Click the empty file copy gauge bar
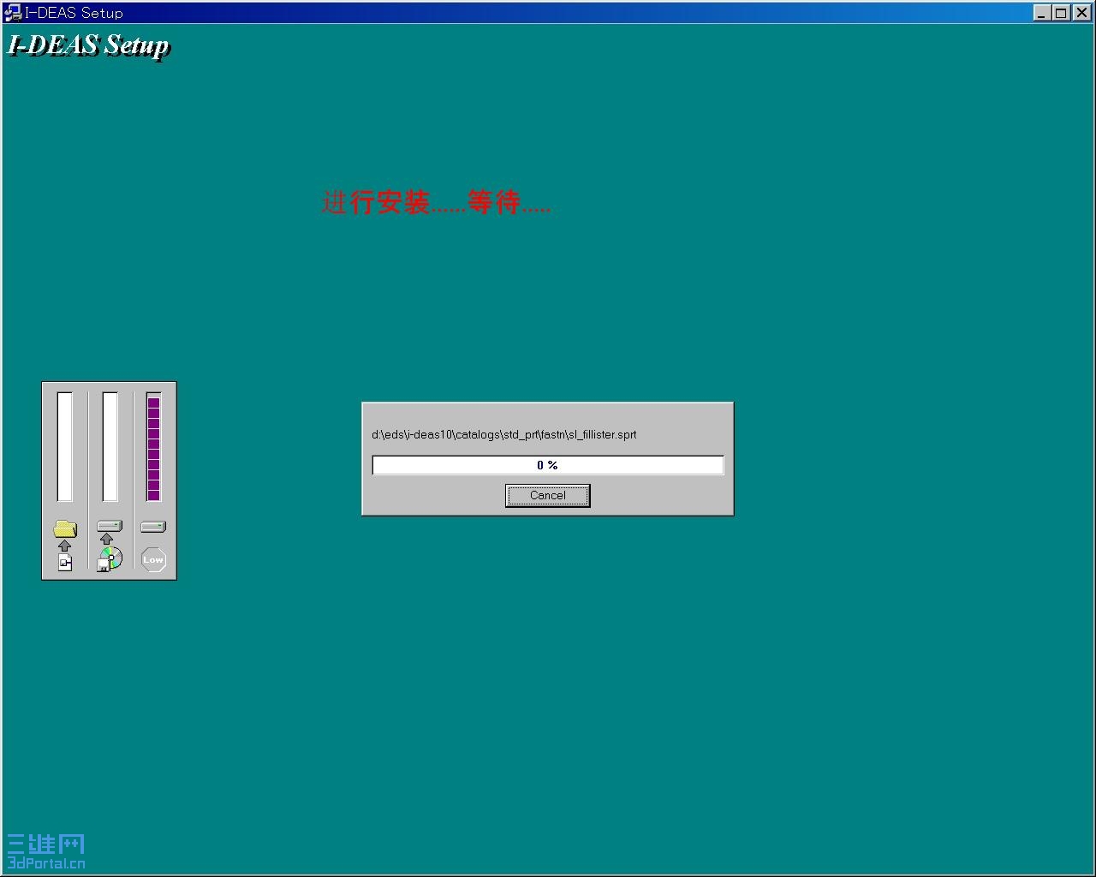1096x877 pixels. [x=65, y=447]
